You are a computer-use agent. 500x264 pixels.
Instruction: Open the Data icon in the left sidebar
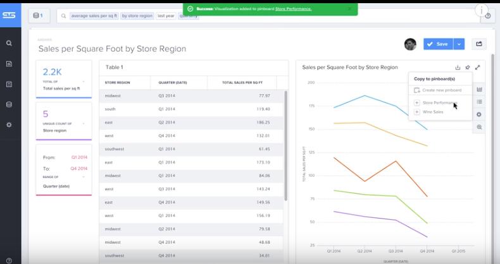[9, 104]
